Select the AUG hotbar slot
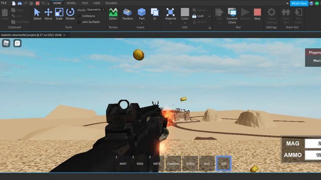 [207, 163]
